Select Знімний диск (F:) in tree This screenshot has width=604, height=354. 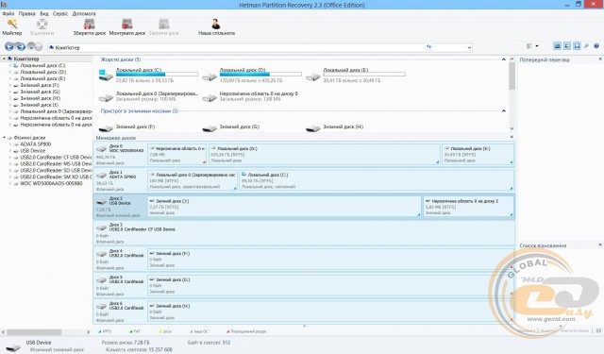40,85
